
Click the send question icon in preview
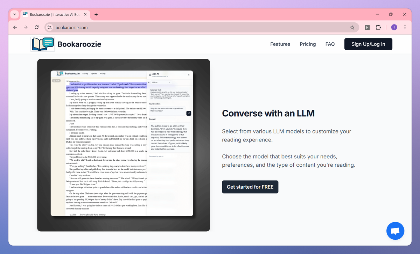point(189,113)
